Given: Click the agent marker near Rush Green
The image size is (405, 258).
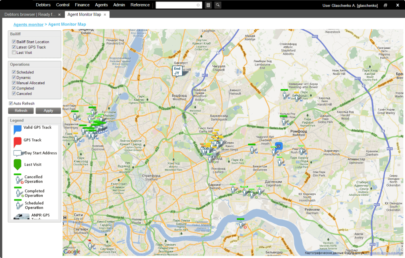Looking at the screenshot, I should coord(301,151).
